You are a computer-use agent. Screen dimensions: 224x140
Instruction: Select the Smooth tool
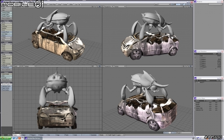(x=7, y=78)
